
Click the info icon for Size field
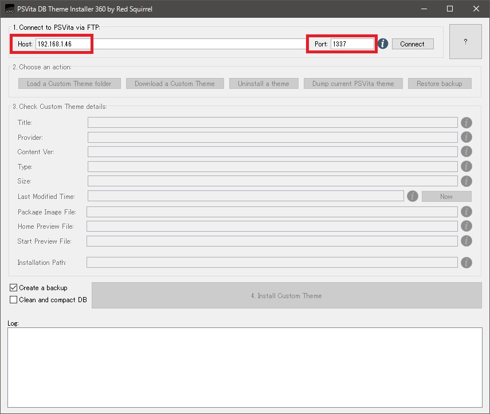coord(467,181)
